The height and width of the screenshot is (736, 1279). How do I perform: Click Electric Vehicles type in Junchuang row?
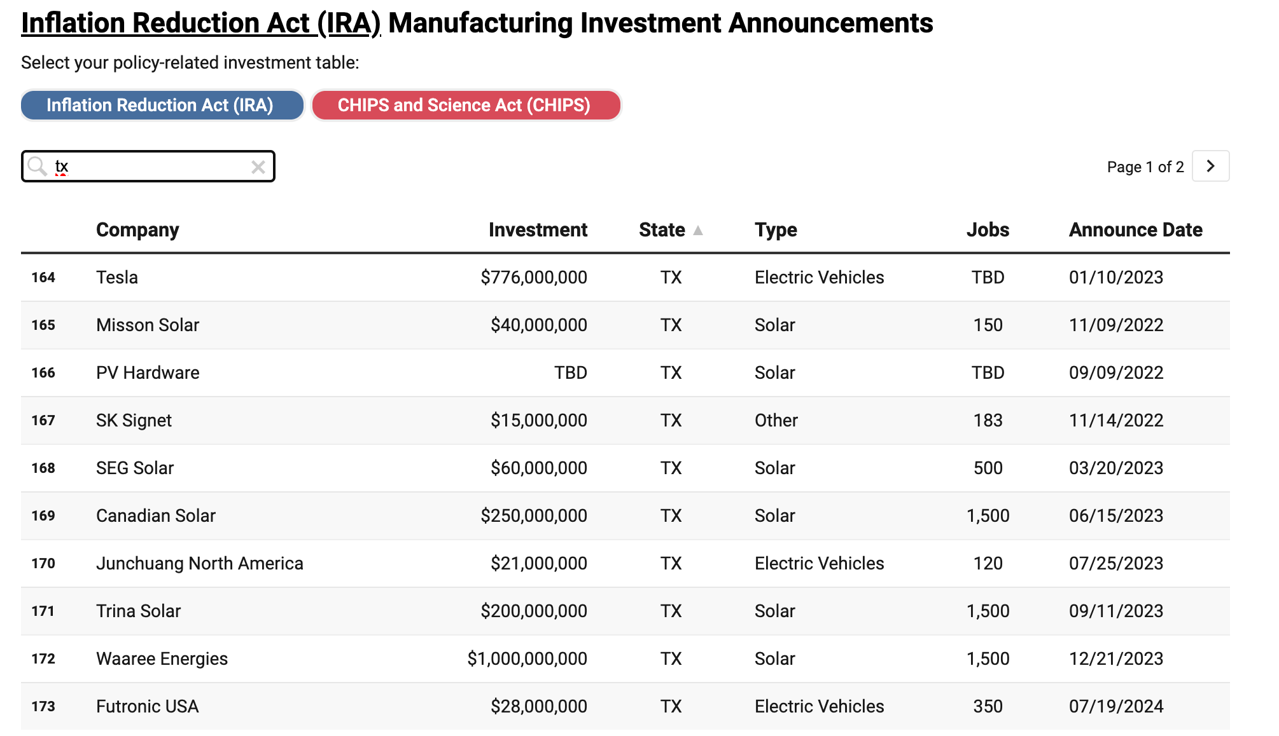click(x=820, y=563)
